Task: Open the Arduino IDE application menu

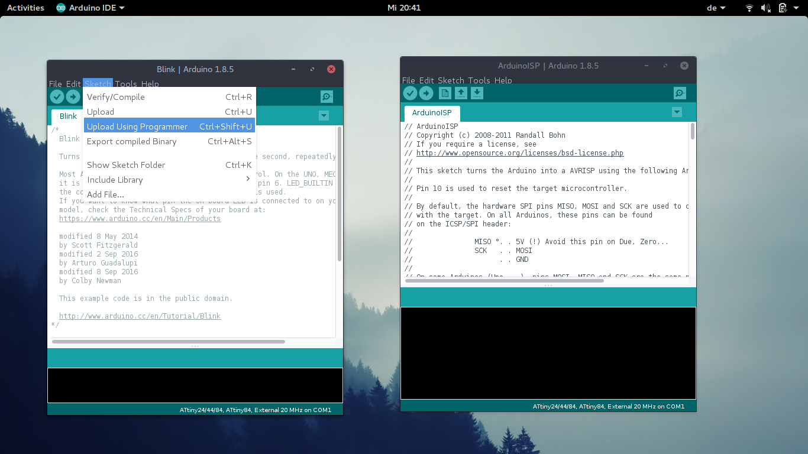Action: pos(91,8)
